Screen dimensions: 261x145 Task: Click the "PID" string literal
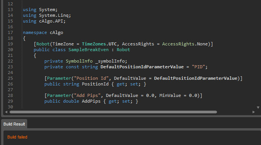coord(198,67)
